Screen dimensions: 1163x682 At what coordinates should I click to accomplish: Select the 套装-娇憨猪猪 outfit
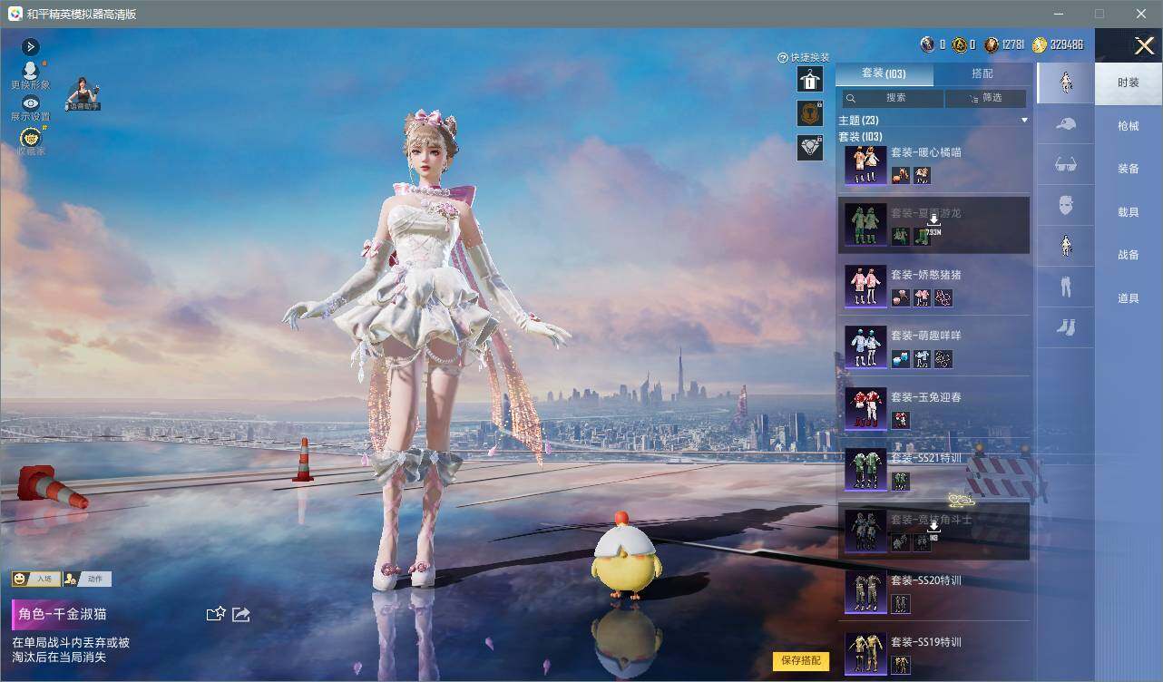[x=933, y=285]
